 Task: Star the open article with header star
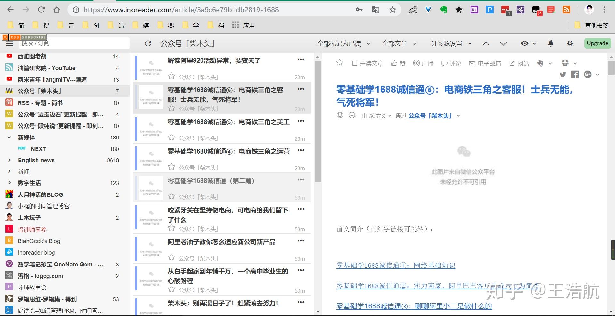[340, 63]
